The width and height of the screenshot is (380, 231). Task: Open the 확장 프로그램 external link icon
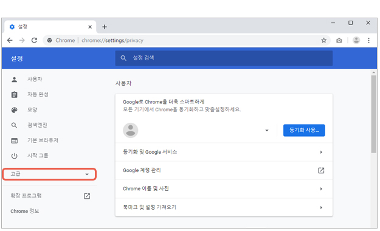click(87, 196)
